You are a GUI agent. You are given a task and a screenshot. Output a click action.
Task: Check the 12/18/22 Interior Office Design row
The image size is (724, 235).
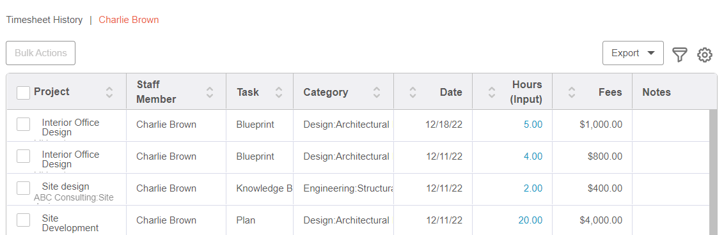coord(24,125)
